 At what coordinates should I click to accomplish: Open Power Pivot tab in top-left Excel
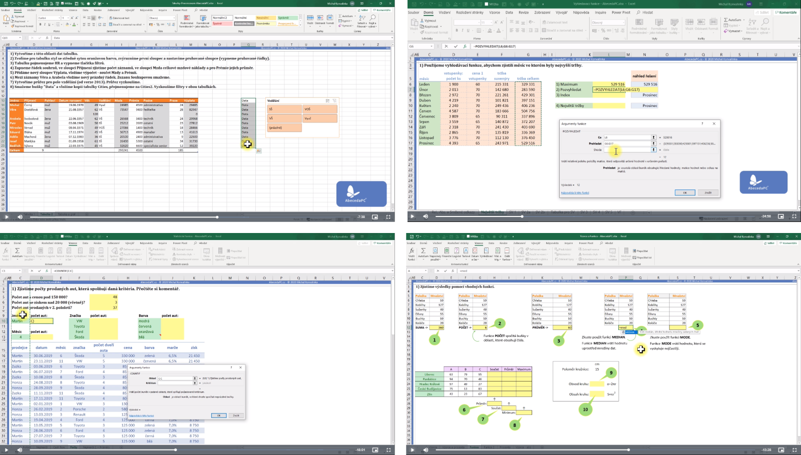(x=180, y=10)
